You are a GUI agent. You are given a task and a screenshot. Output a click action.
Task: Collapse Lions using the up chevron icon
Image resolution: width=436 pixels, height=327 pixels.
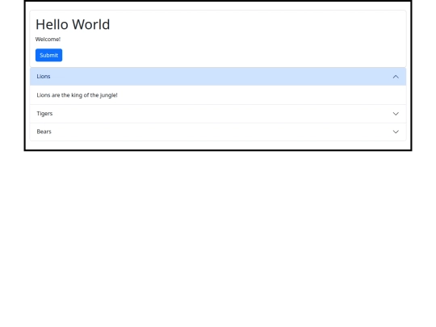click(396, 77)
